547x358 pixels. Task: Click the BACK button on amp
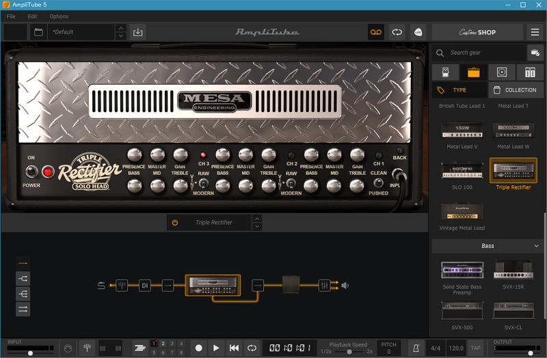tap(399, 150)
